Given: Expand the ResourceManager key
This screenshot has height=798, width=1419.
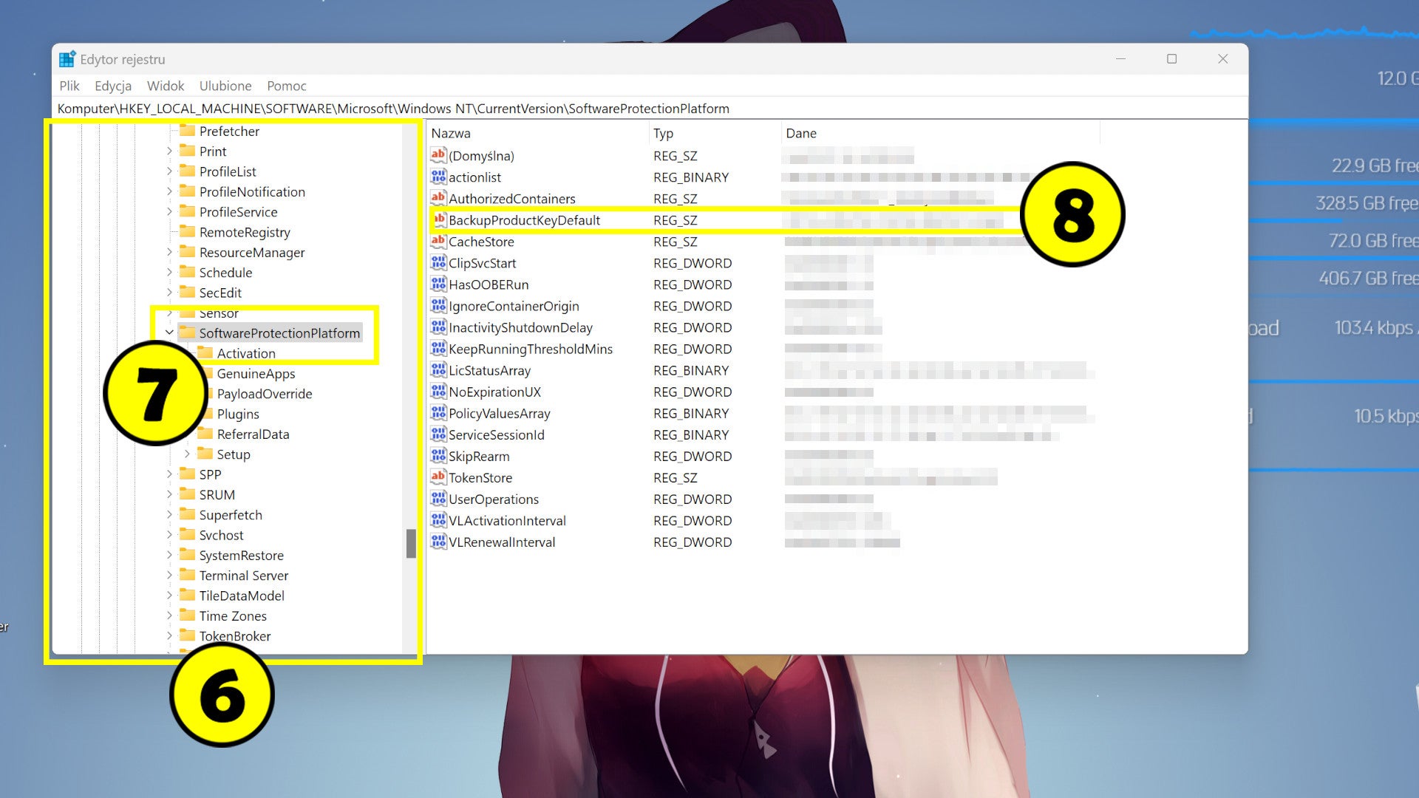Looking at the screenshot, I should point(169,252).
